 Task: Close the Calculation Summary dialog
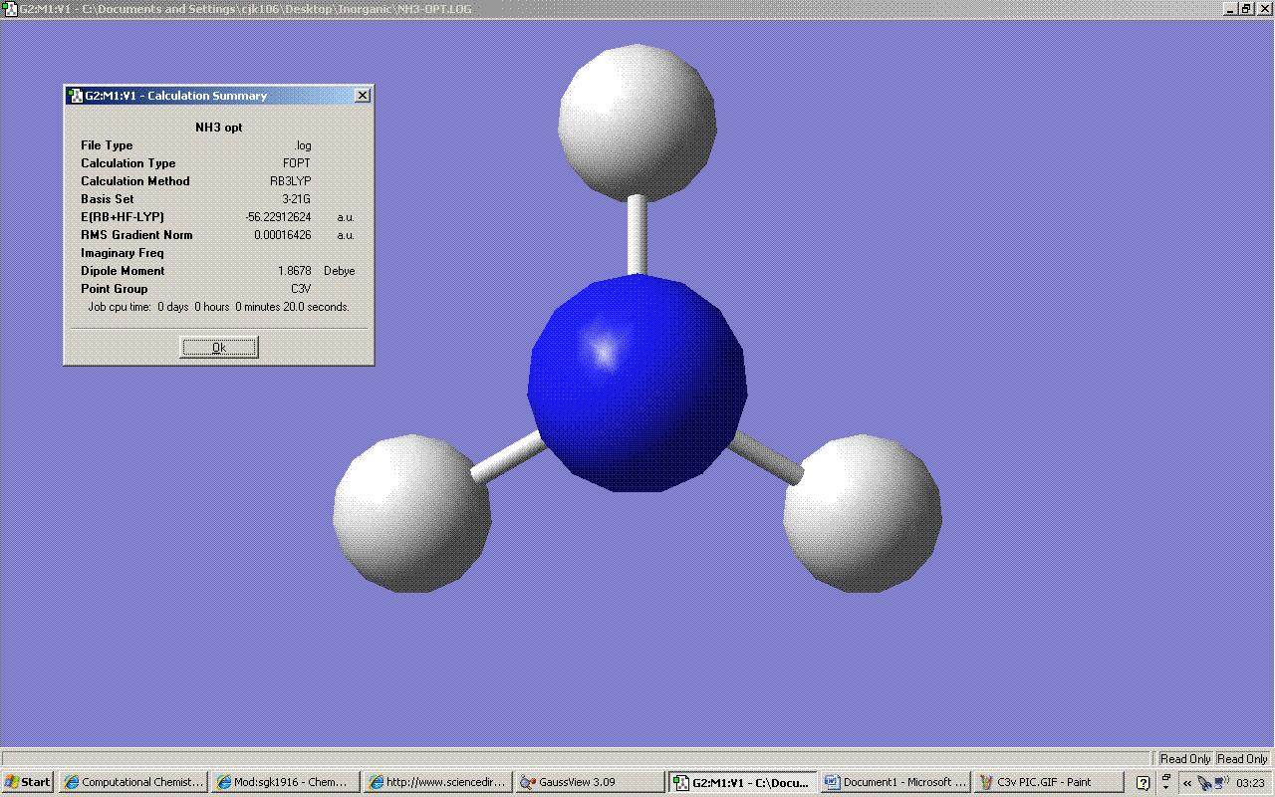tap(363, 96)
